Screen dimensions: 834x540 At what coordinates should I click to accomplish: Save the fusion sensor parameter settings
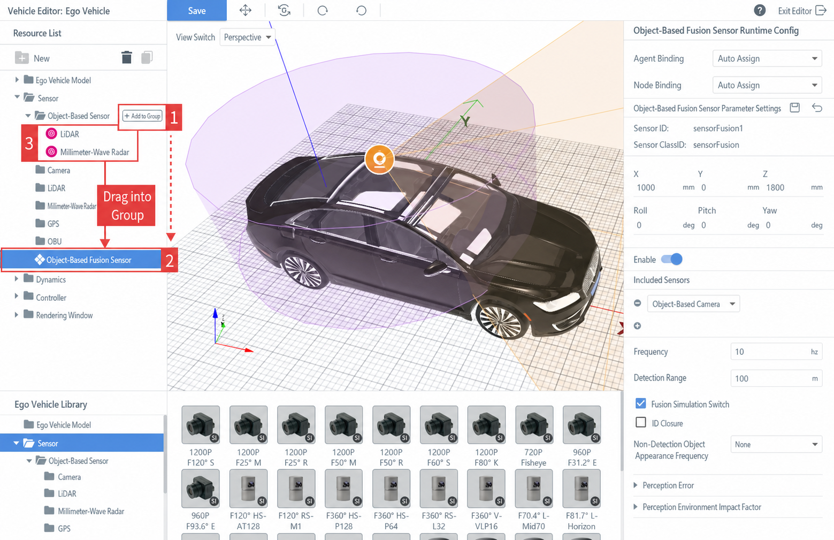click(795, 108)
